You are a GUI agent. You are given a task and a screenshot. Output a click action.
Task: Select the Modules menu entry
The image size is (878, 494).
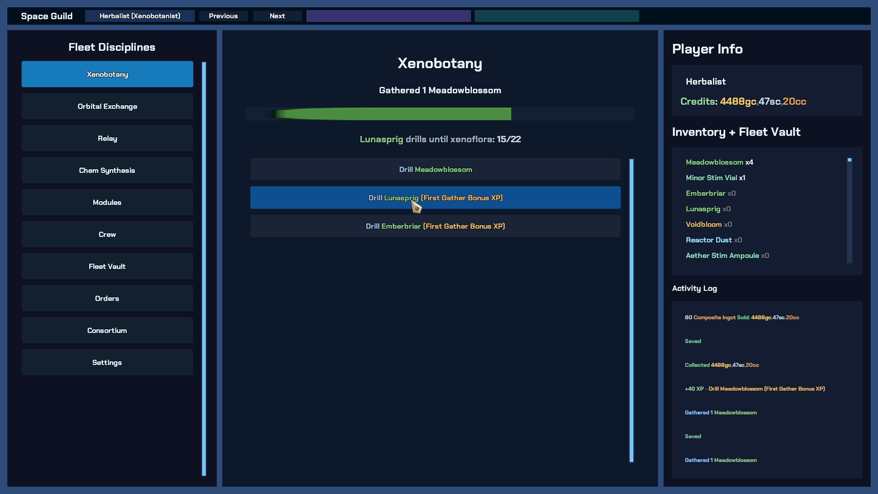(x=107, y=202)
